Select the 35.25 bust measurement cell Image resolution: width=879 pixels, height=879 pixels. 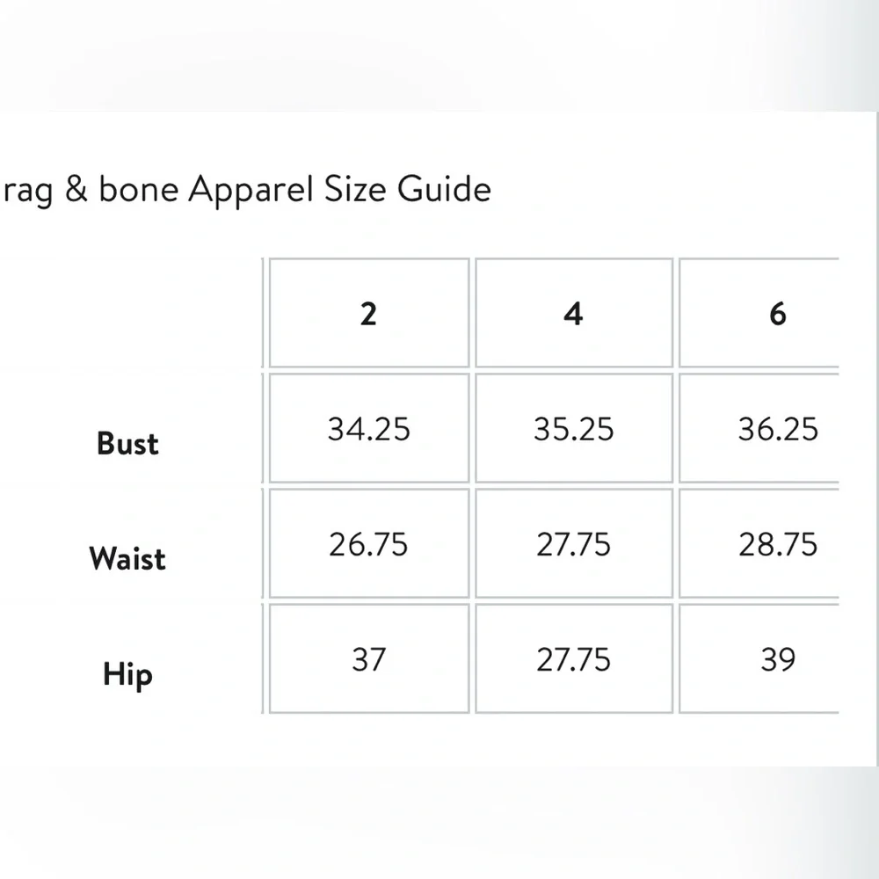(573, 429)
